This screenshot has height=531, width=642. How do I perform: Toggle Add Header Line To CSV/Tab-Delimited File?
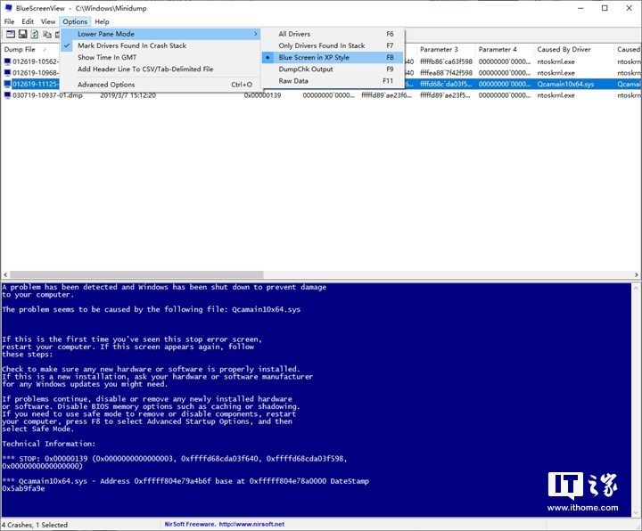point(144,69)
